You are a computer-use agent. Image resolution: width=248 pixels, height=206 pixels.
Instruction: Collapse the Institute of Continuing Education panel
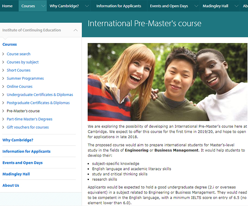[76, 30]
